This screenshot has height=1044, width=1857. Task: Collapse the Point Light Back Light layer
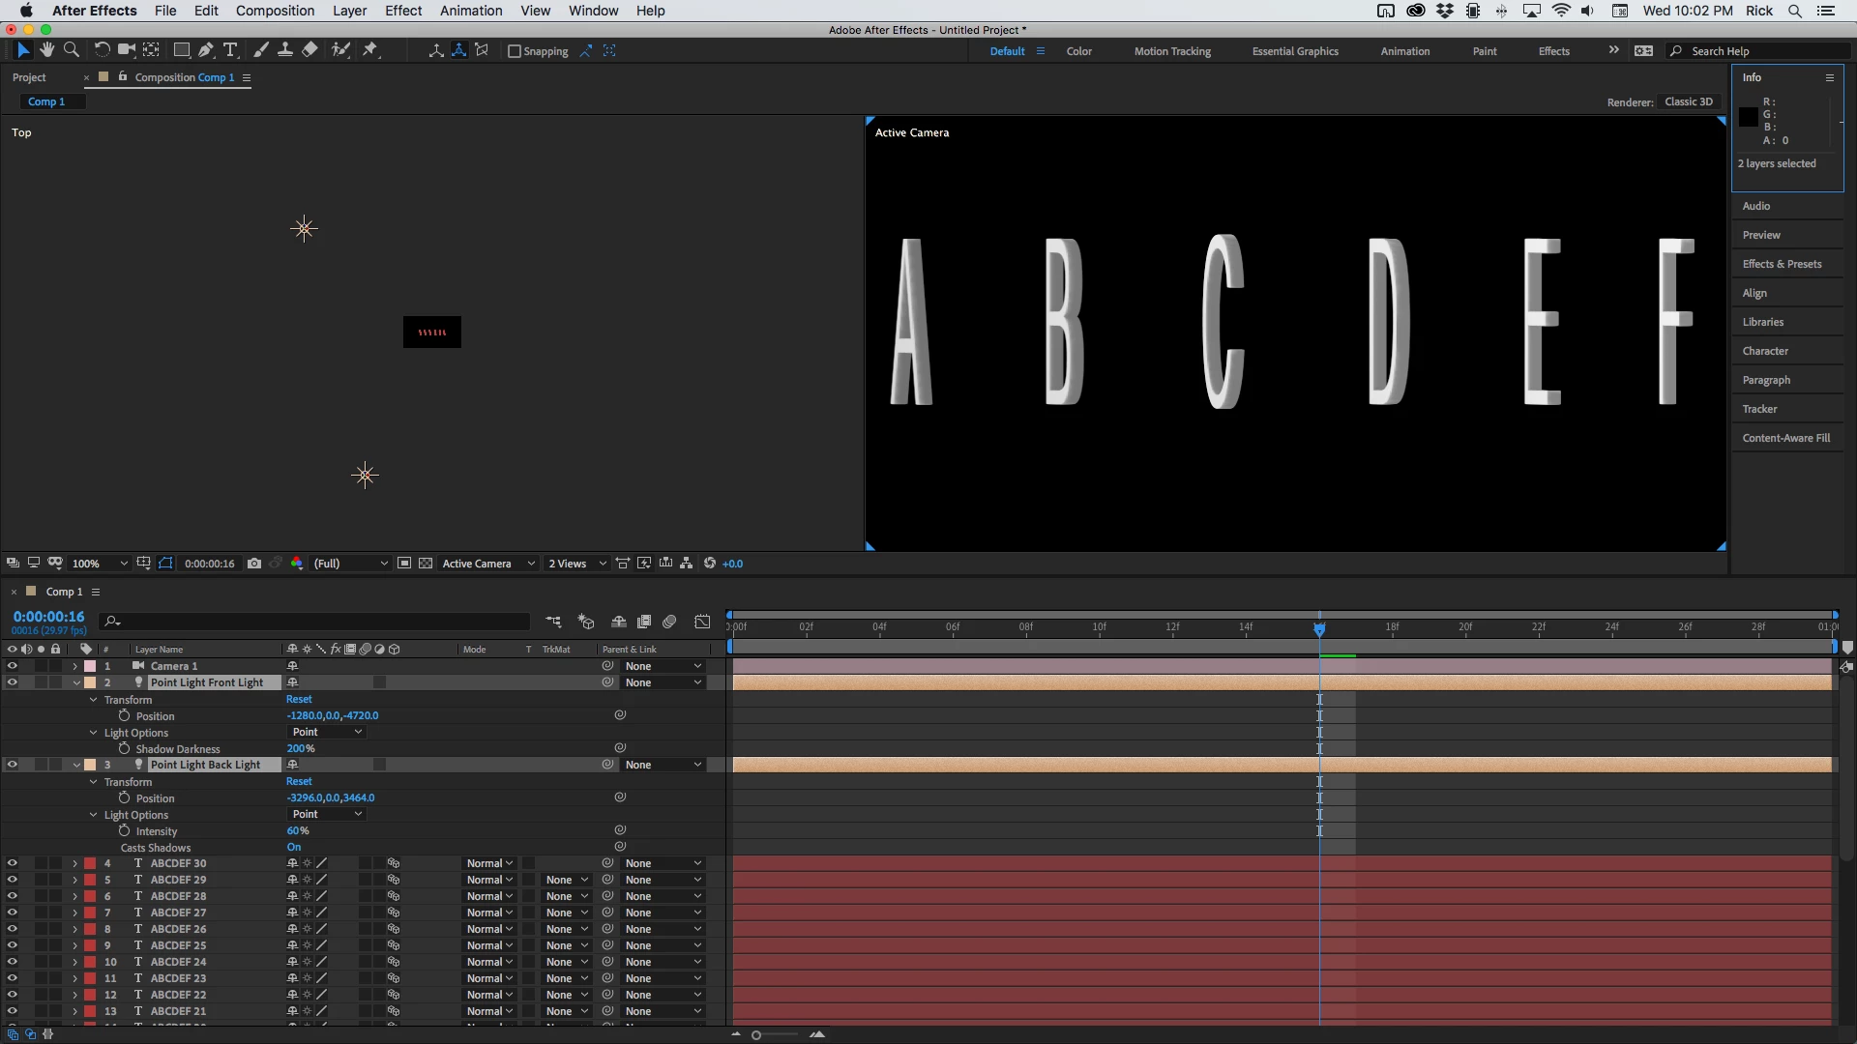(76, 765)
